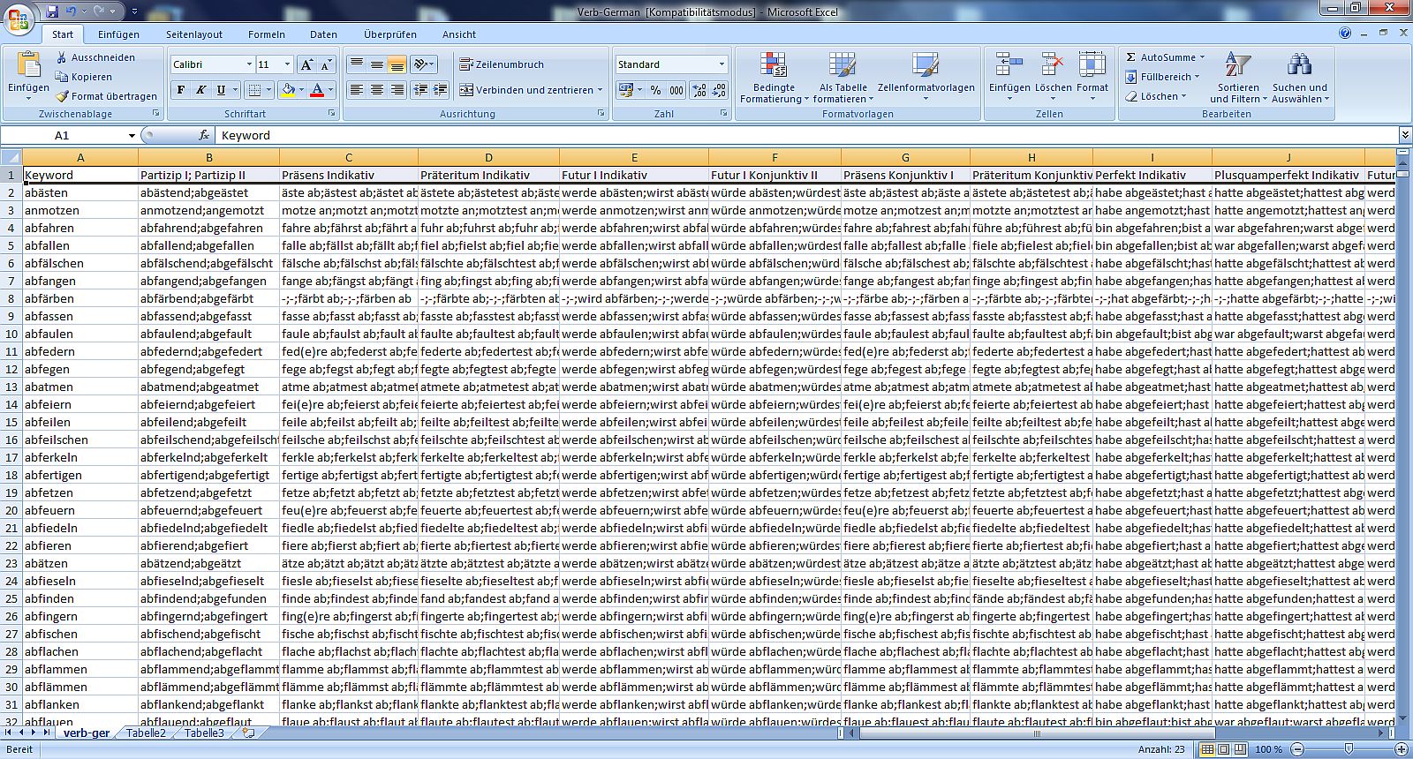This screenshot has width=1413, height=759.
Task: Click the Office button logo
Action: coord(18,19)
